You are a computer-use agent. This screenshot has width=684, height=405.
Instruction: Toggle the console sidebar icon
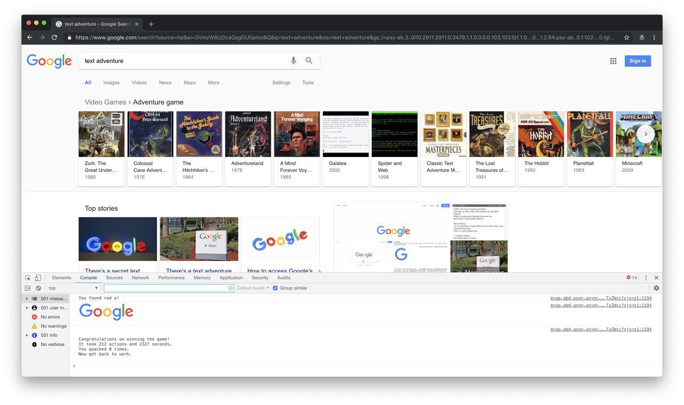click(28, 288)
